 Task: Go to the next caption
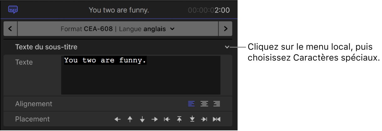pos(225,29)
